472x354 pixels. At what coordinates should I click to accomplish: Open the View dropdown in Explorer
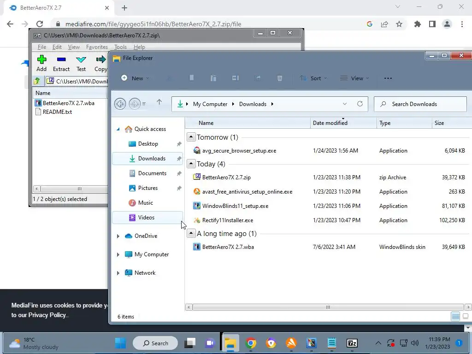tap(354, 78)
